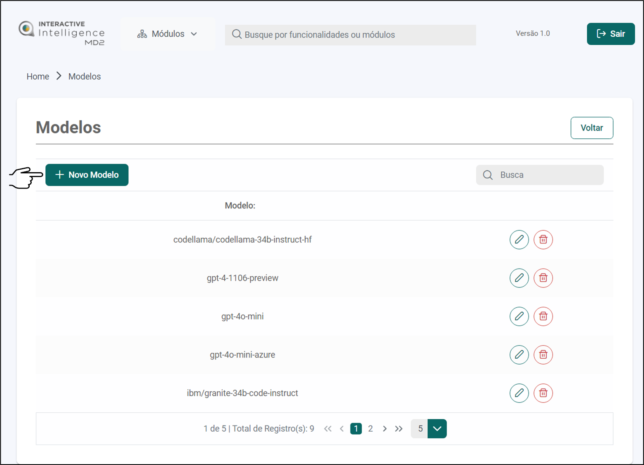
Task: Edit the gpt-4o-mini model entry
Action: pos(519,316)
